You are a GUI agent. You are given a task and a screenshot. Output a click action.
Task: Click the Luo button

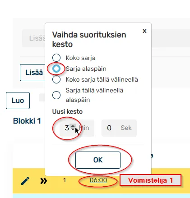tap(18, 101)
